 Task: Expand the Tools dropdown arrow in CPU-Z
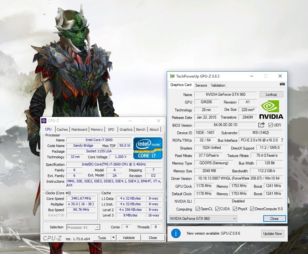tap(113, 238)
